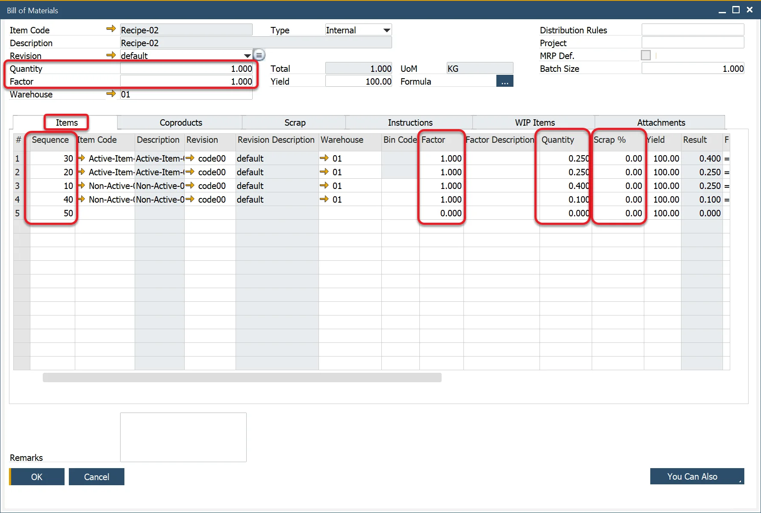
Task: Click row 3 Revision code00 link arrow
Action: [190, 186]
